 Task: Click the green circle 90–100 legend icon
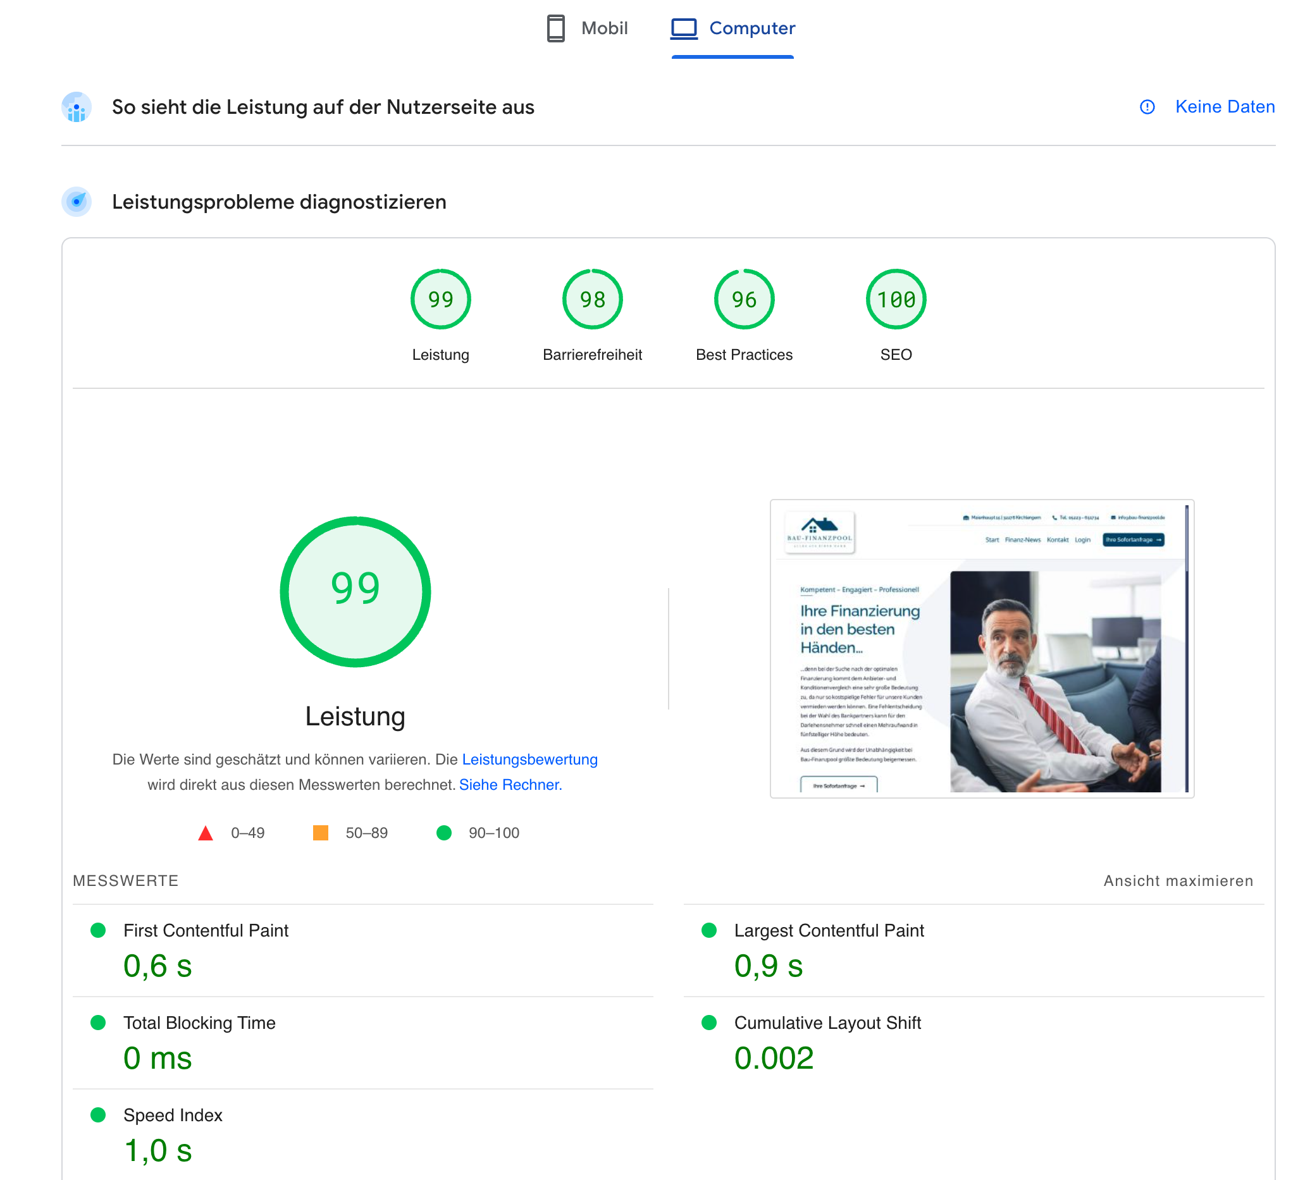pyautogui.click(x=444, y=833)
